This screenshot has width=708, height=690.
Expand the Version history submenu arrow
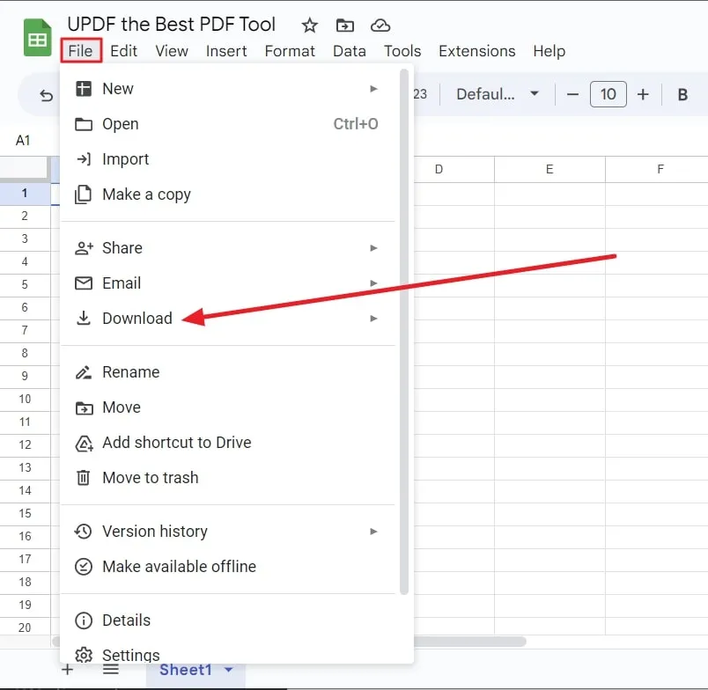pyautogui.click(x=373, y=532)
